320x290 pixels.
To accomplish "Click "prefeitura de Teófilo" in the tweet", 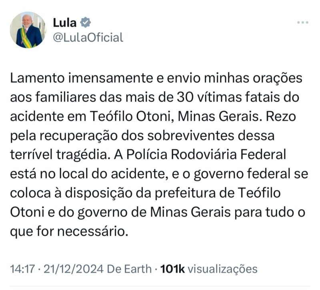I will coord(228,194).
